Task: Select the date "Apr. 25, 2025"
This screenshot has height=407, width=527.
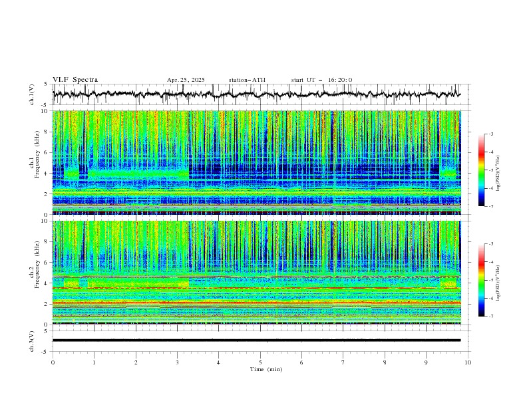Action: (186, 80)
